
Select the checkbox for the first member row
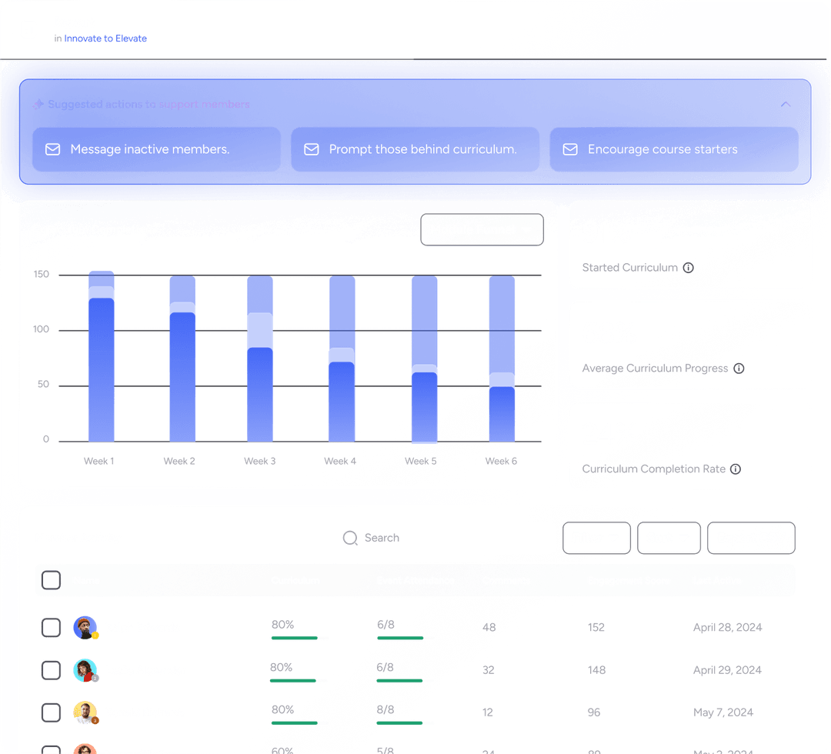point(51,627)
